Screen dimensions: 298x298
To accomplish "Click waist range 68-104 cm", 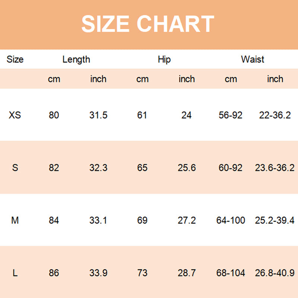I will click(231, 273).
